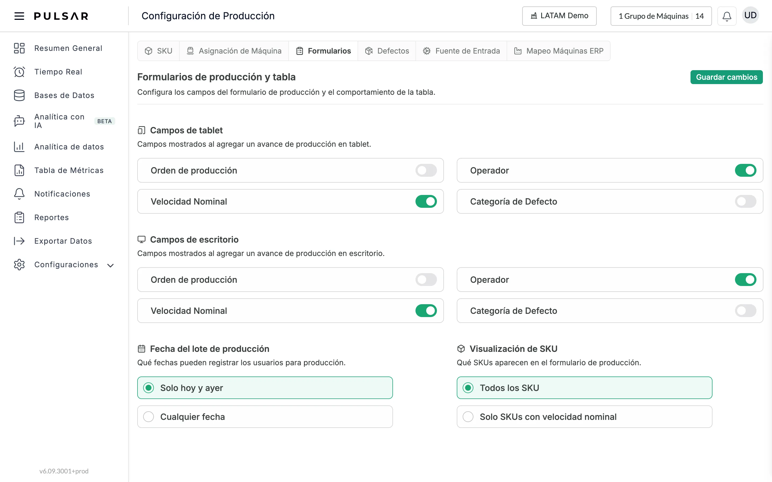Switch to the SKU tab
The image size is (772, 482).
pyautogui.click(x=158, y=51)
